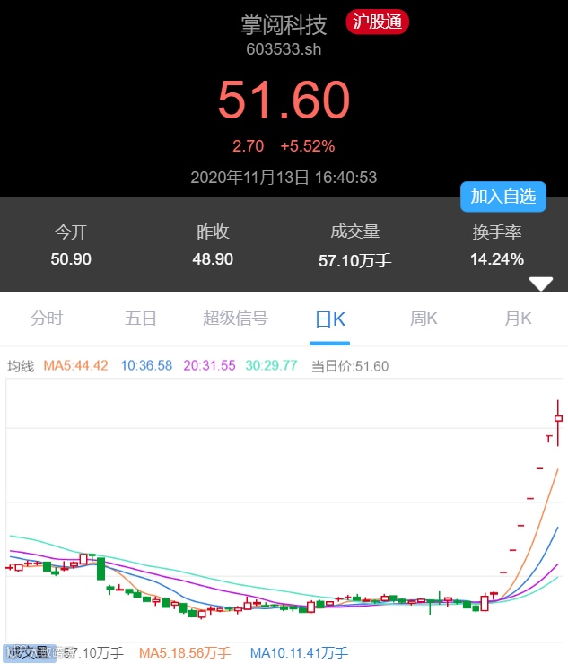
Task: Expand details with white down triangle
Action: (541, 284)
